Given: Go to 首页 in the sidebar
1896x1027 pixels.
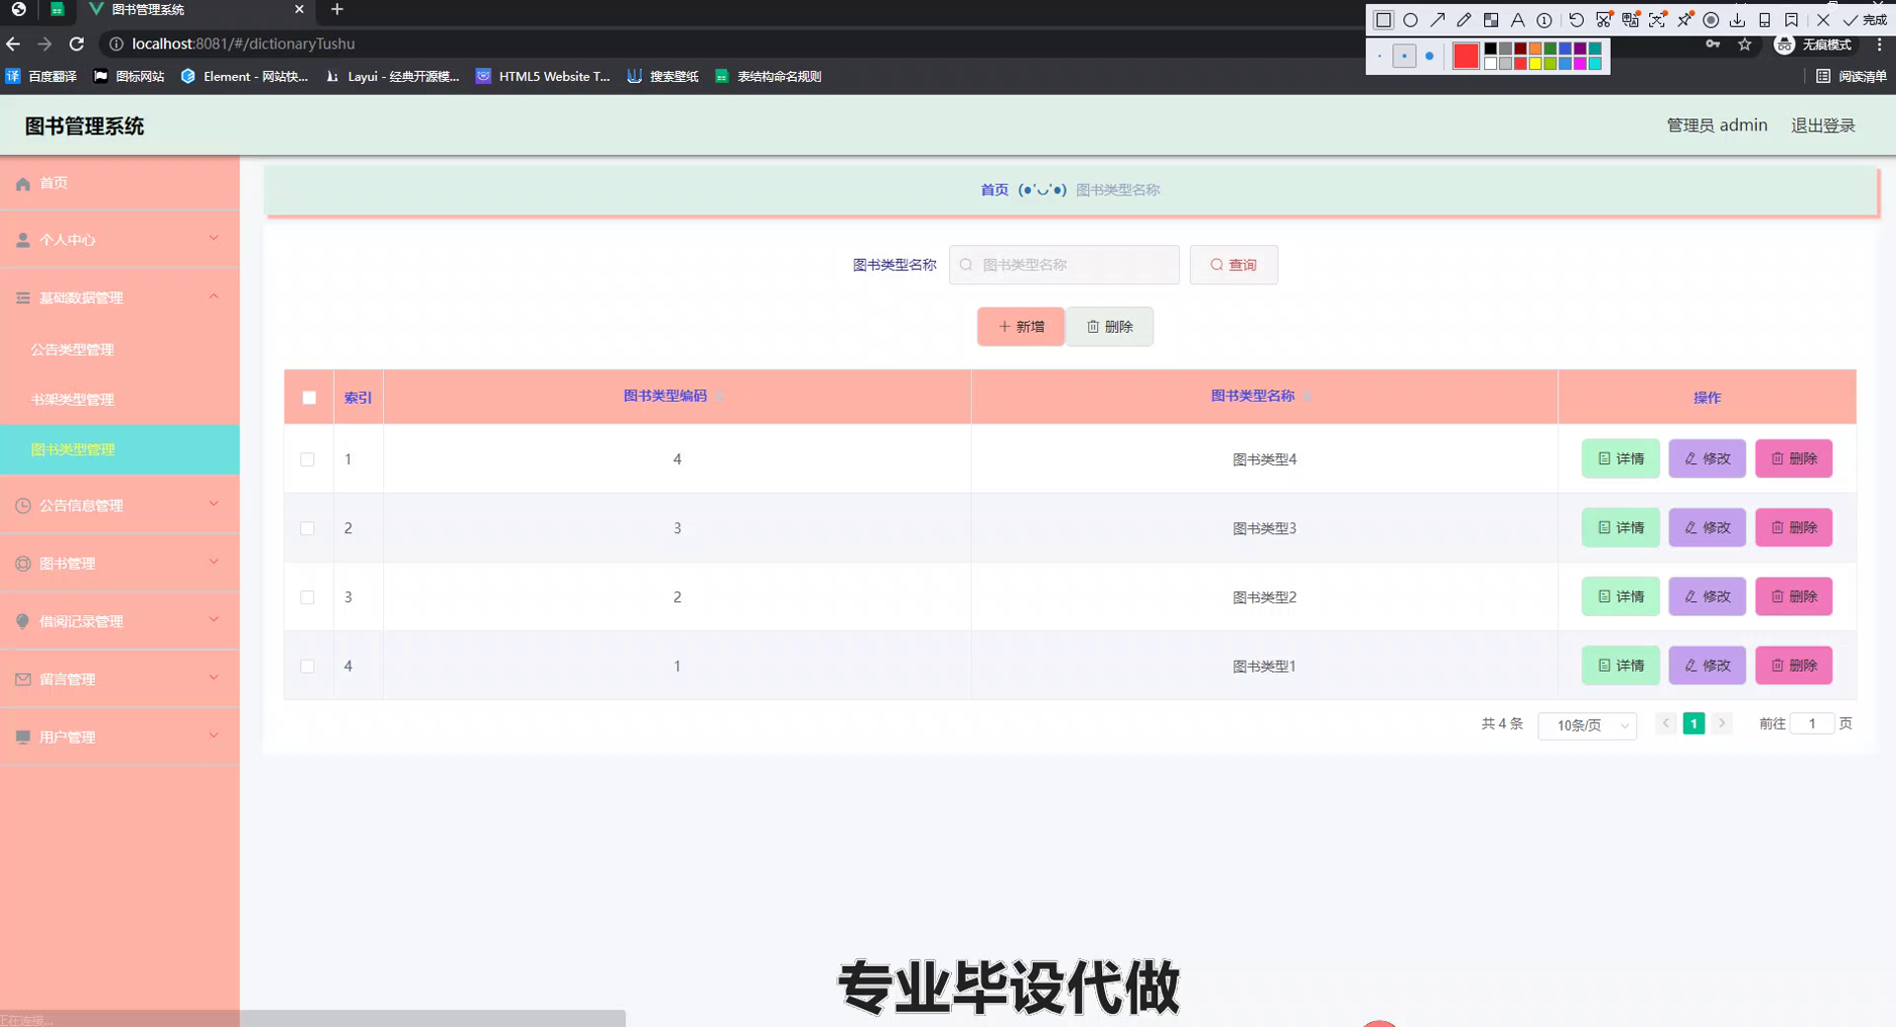Looking at the screenshot, I should click(x=119, y=183).
